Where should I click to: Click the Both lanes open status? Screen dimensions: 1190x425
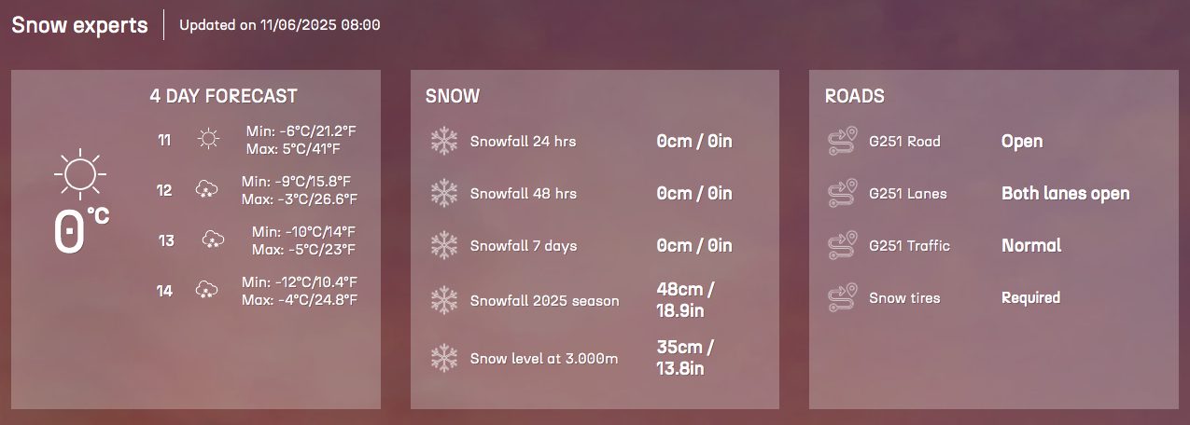[x=1065, y=194]
